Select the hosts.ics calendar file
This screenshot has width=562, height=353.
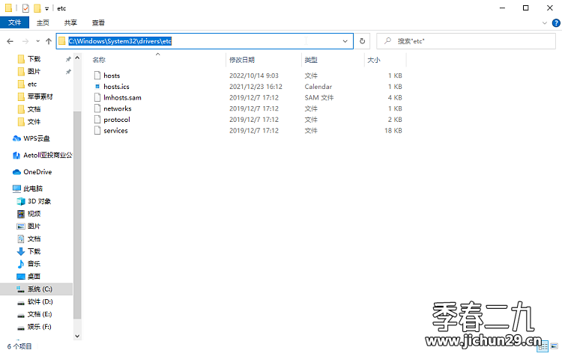(x=116, y=87)
